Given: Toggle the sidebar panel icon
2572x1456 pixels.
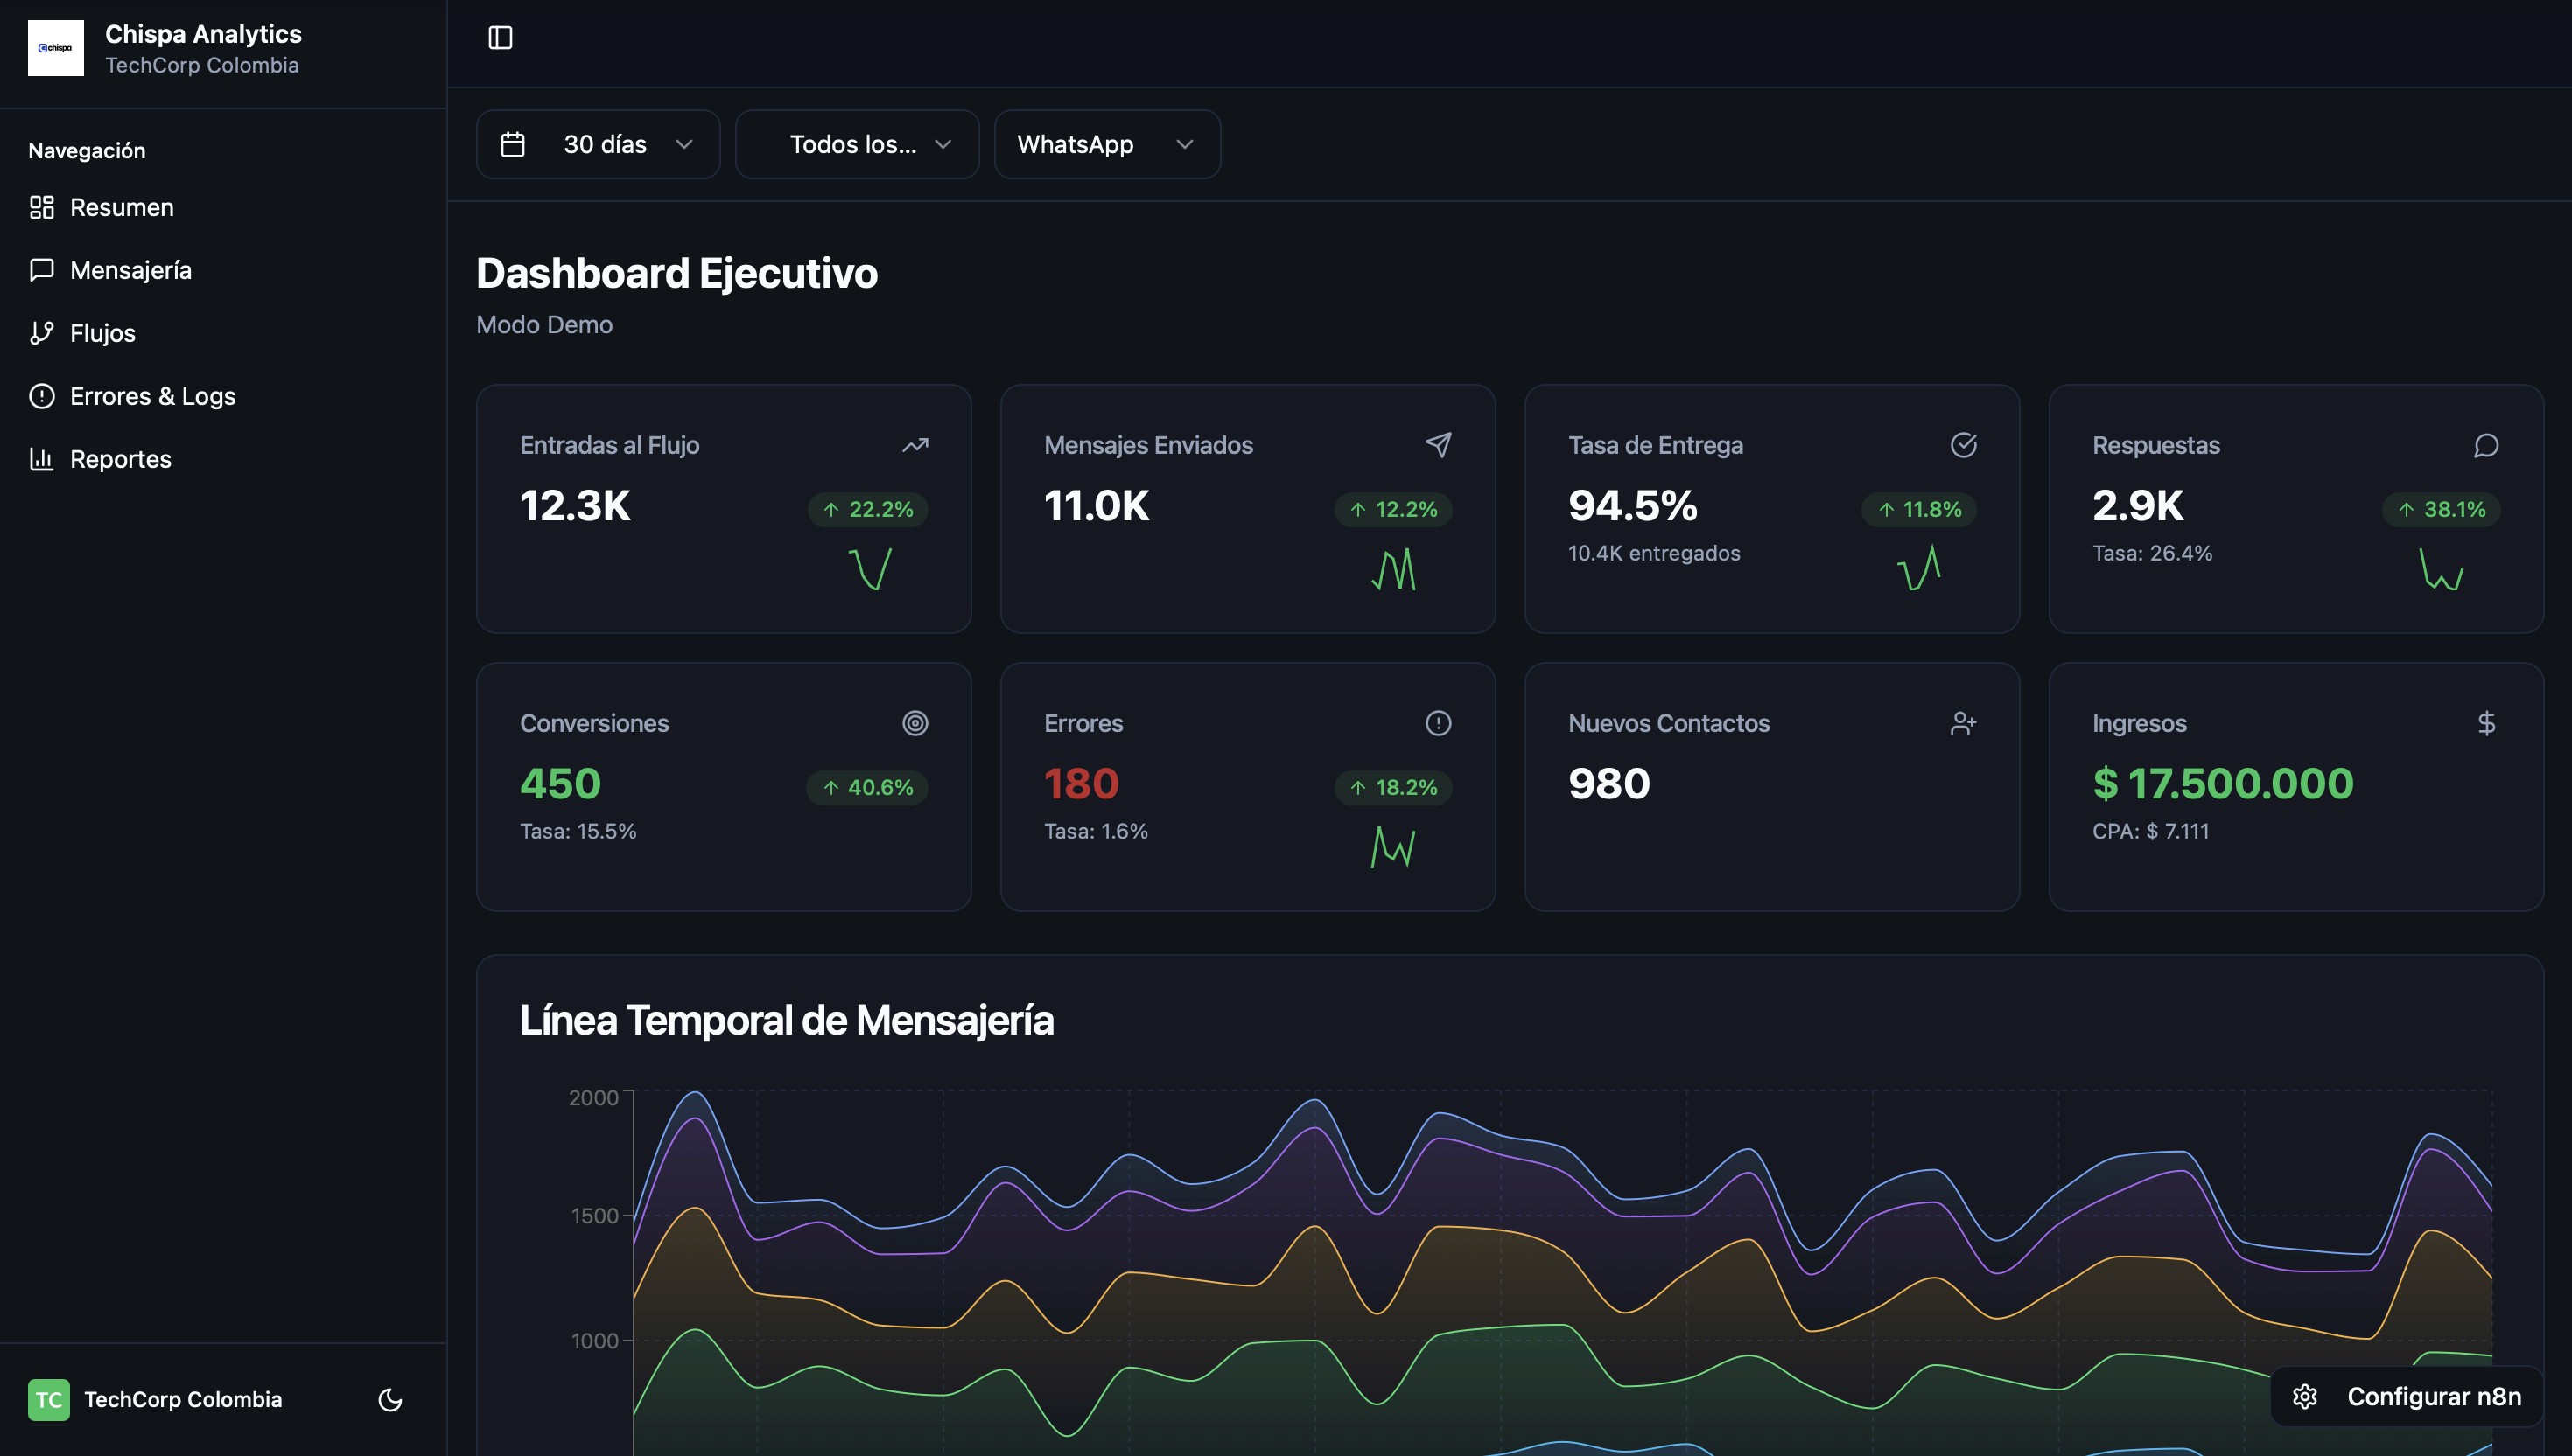Looking at the screenshot, I should click(501, 38).
